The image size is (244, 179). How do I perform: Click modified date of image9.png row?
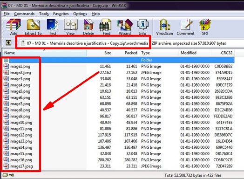195,116
